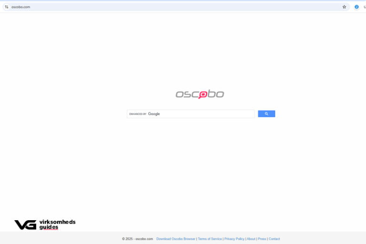The image size is (366, 244).
Task: Bookmark this page with the star icon
Action: coord(344,7)
